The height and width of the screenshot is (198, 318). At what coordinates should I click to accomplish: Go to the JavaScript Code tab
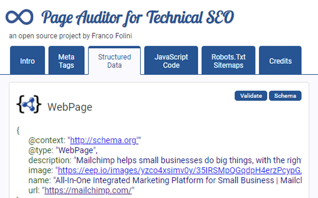(171, 61)
